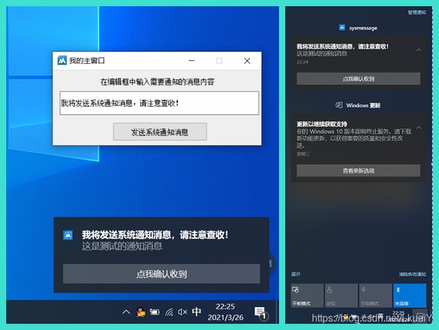Close the 我的主窗口 window
The height and width of the screenshot is (330, 439).
point(247,61)
